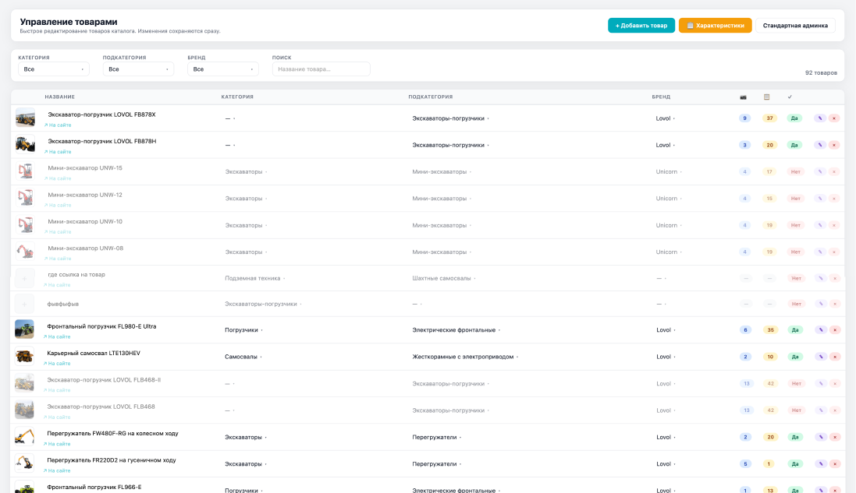Edit Экскаватор-погрузчик LOVOL FLB468-II with pencil
The height and width of the screenshot is (493, 856).
[x=821, y=383]
